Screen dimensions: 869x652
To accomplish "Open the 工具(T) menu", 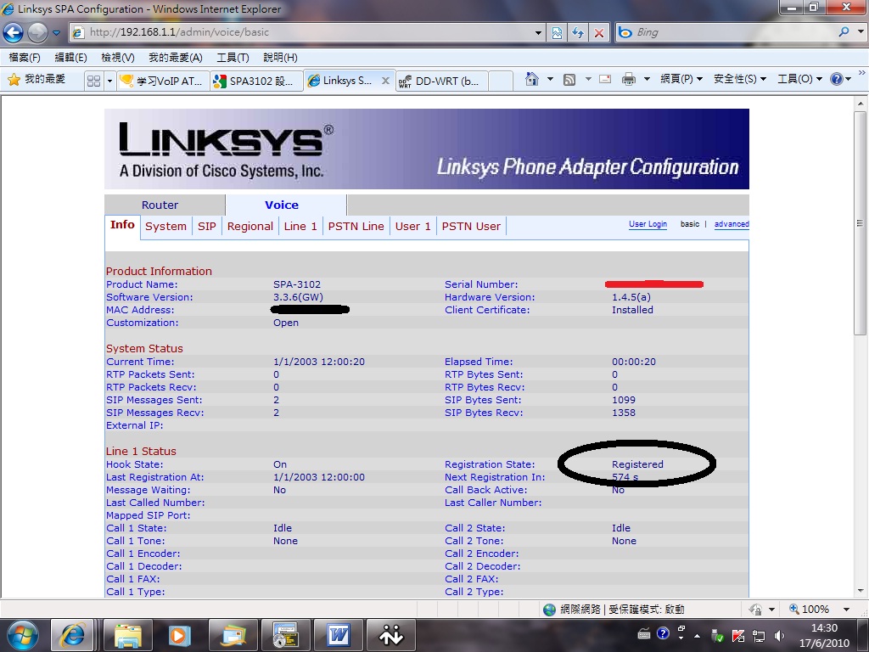I will coord(233,57).
